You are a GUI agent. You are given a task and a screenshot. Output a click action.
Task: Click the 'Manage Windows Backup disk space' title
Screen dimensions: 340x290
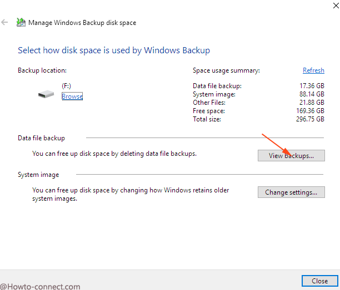(x=82, y=23)
